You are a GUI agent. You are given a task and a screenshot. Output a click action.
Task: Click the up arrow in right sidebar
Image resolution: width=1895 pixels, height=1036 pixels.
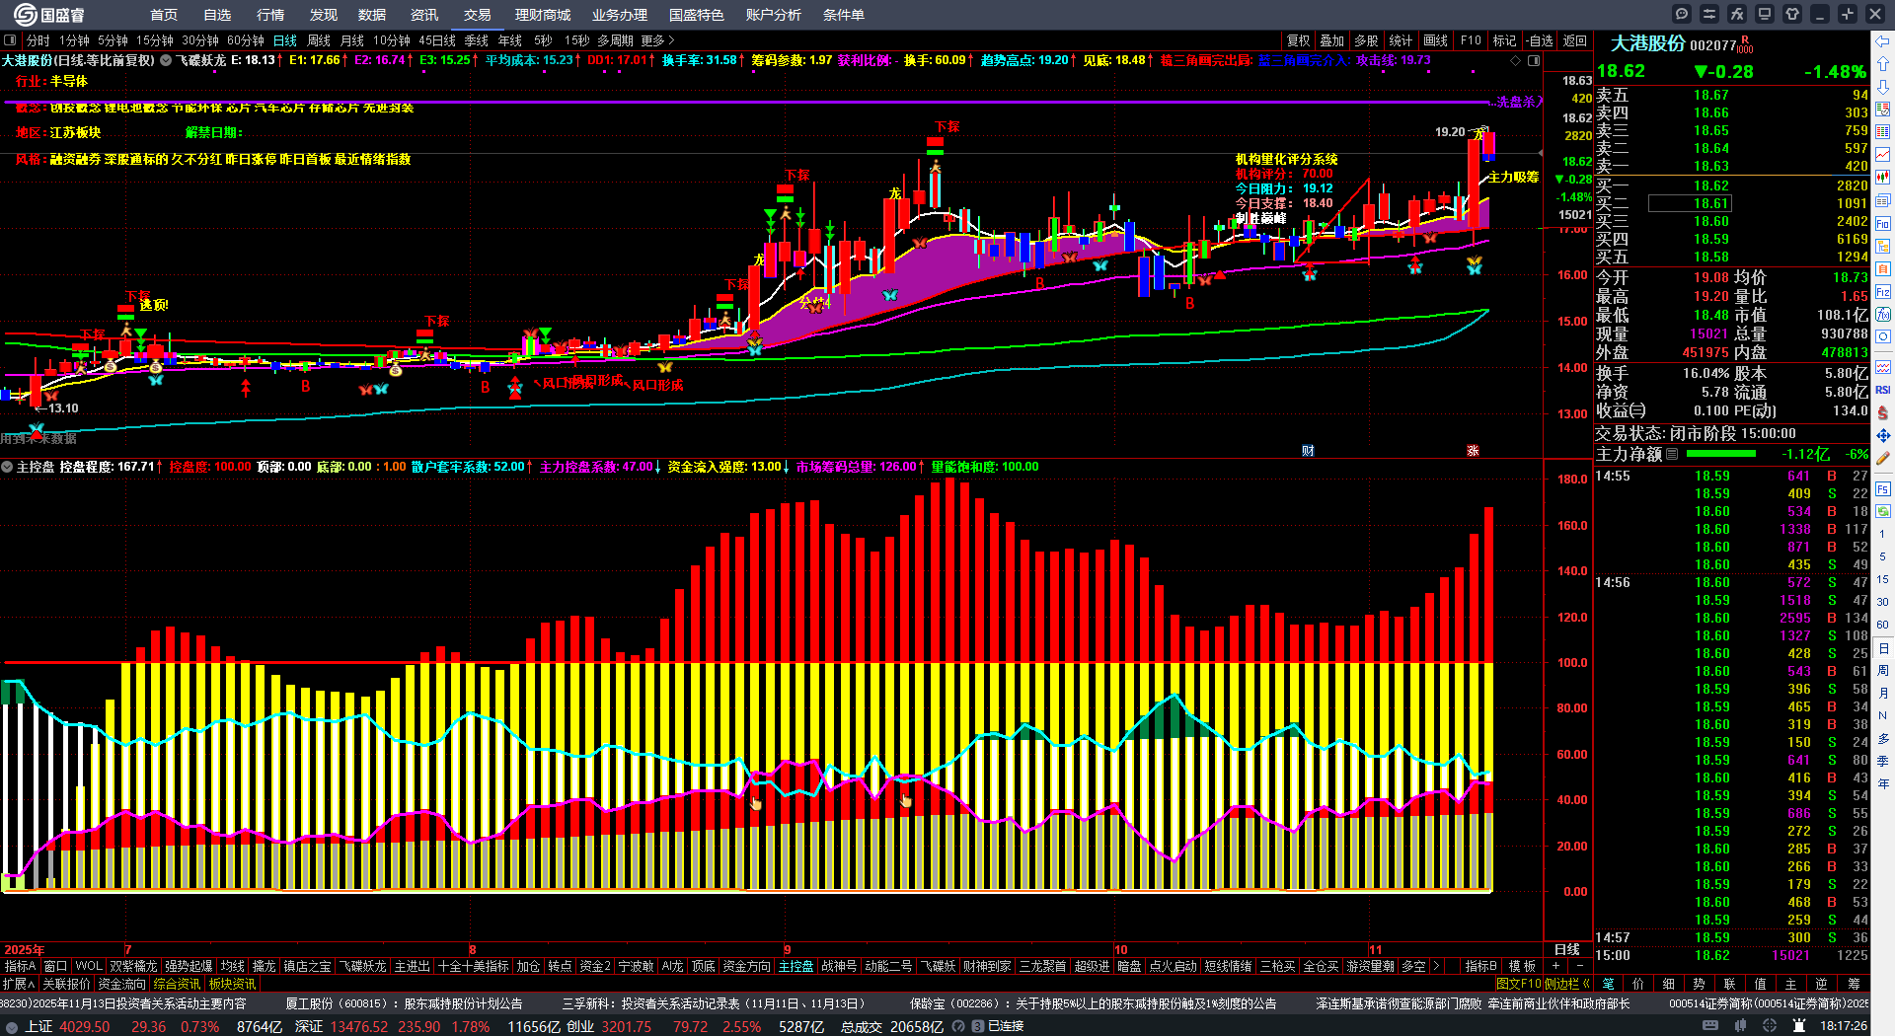[x=1883, y=63]
